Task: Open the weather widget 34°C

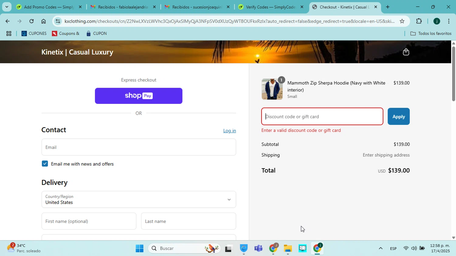Action: (24, 248)
